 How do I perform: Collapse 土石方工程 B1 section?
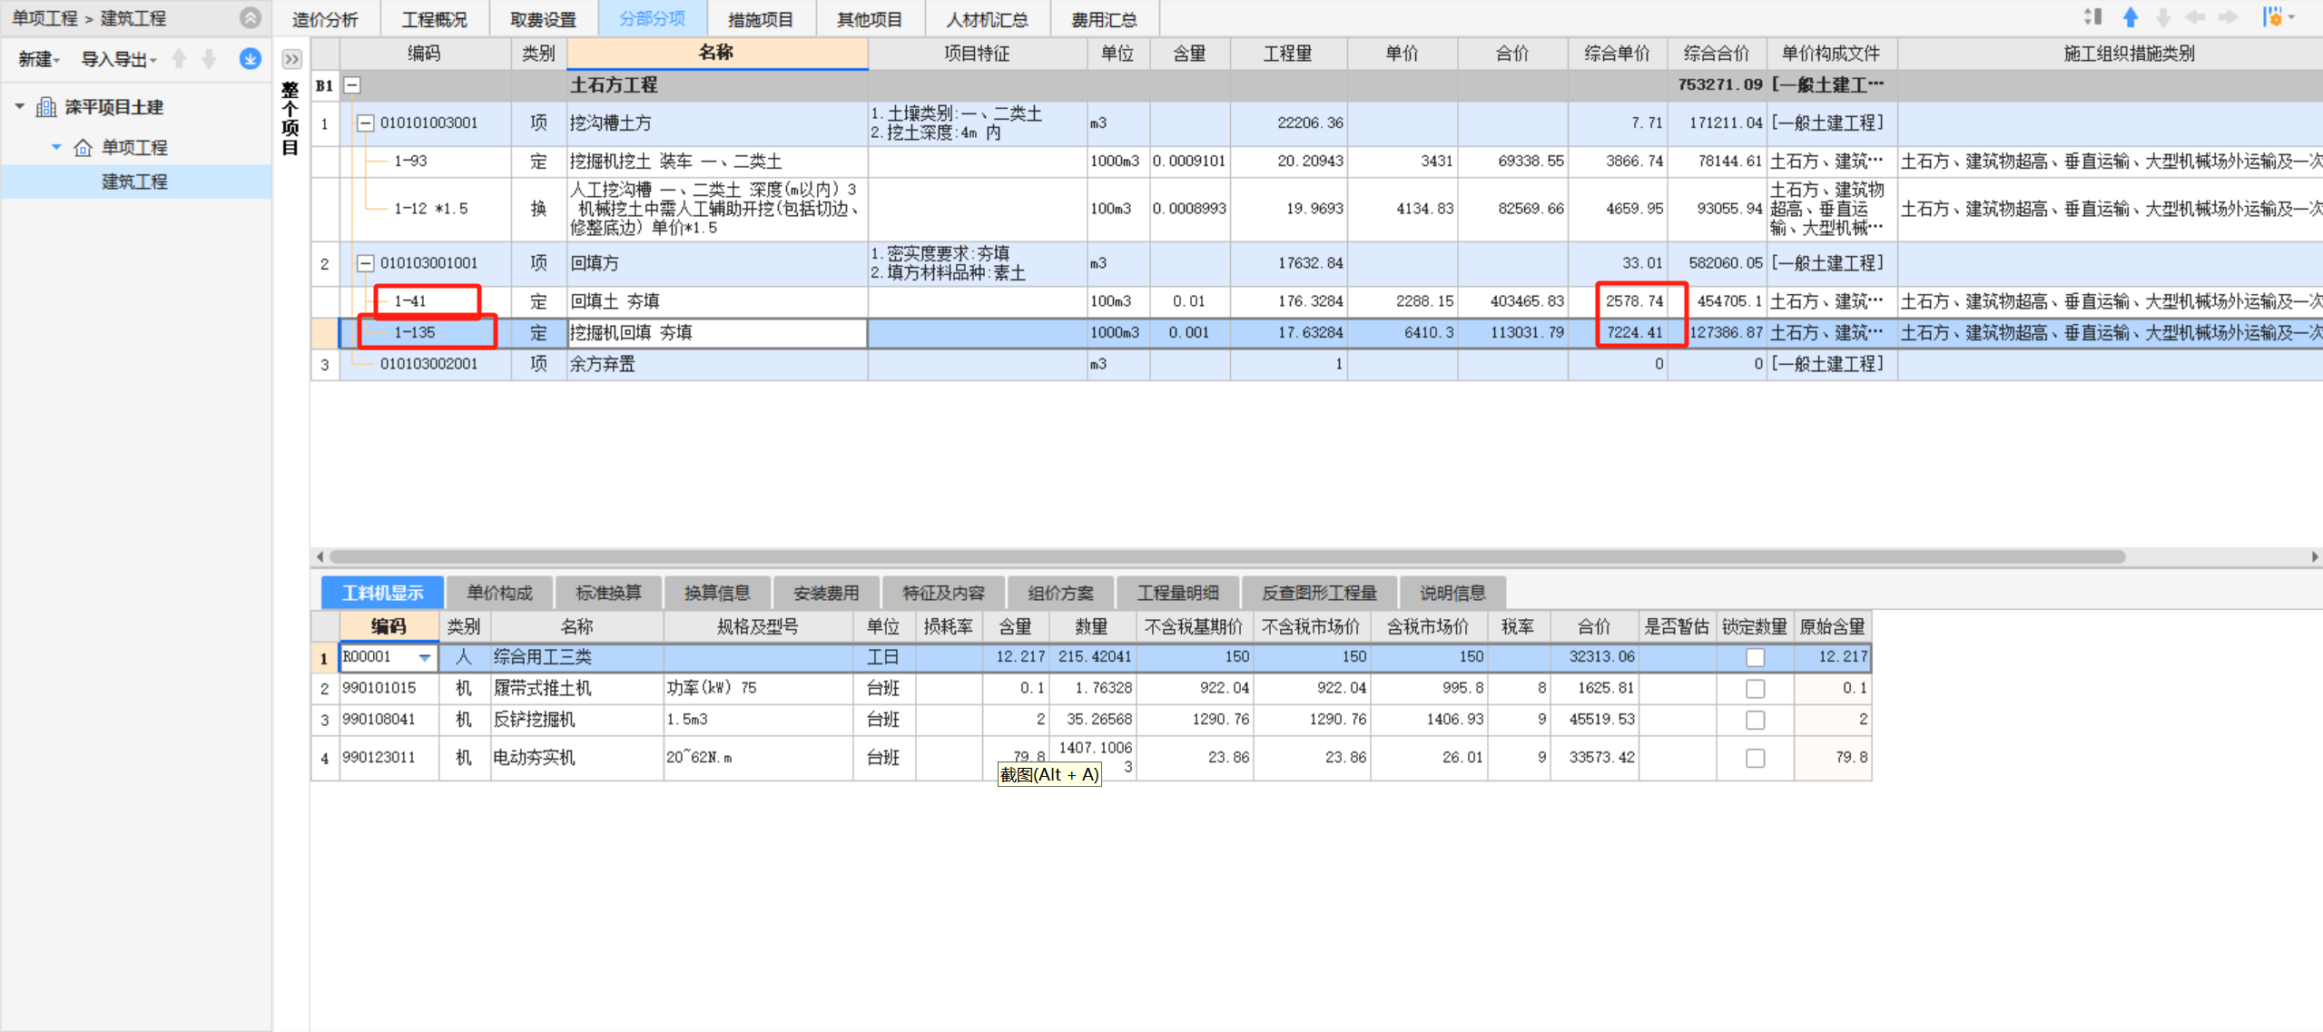point(351,84)
